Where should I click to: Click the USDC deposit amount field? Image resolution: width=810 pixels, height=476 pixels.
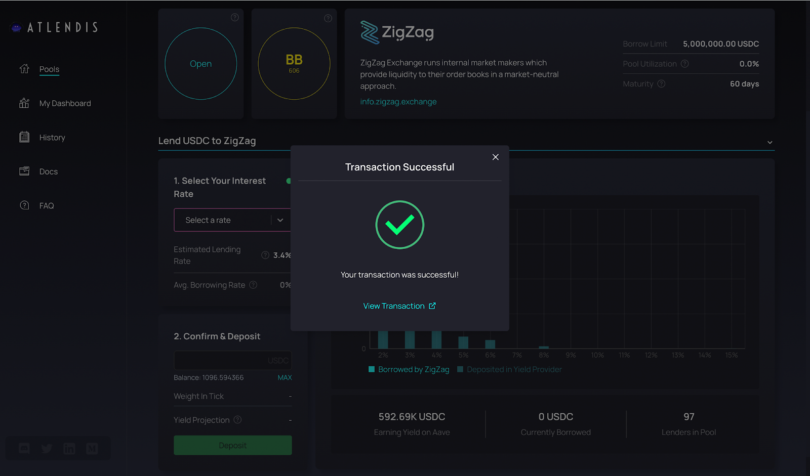pyautogui.click(x=233, y=360)
